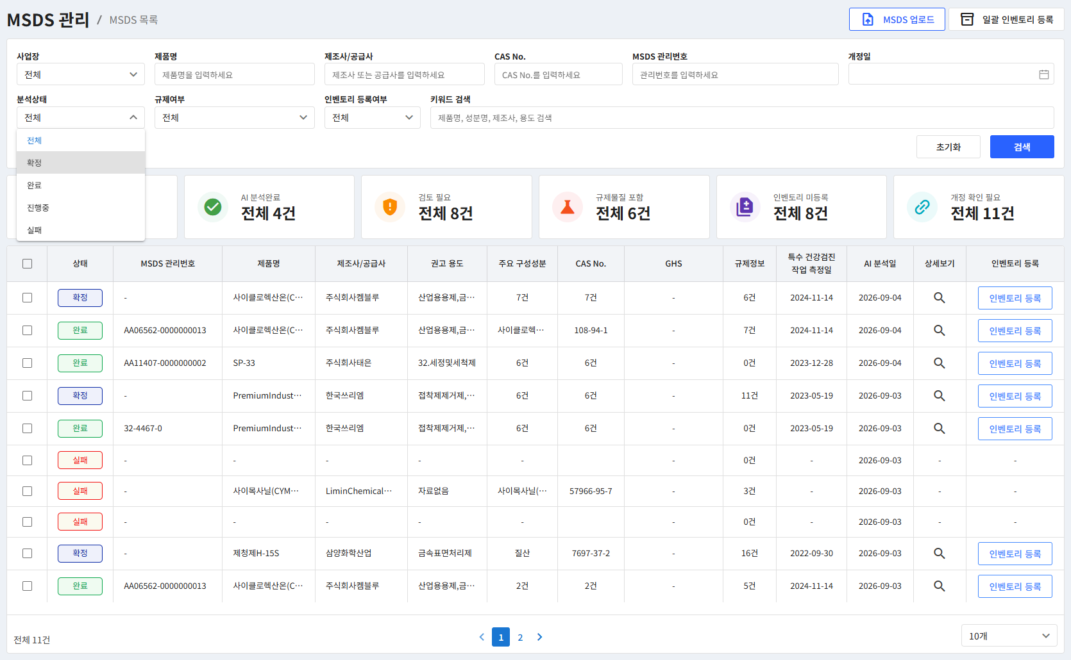Screen dimensions: 1071x660
Task: Open the 인벤토리 등록여부 dropdown
Action: (x=373, y=117)
